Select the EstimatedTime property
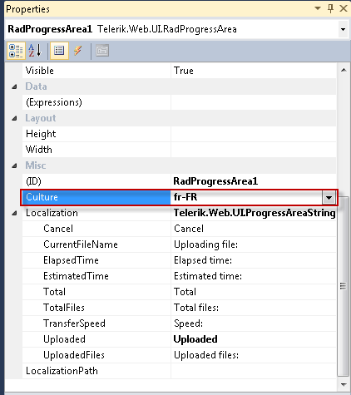 76,276
